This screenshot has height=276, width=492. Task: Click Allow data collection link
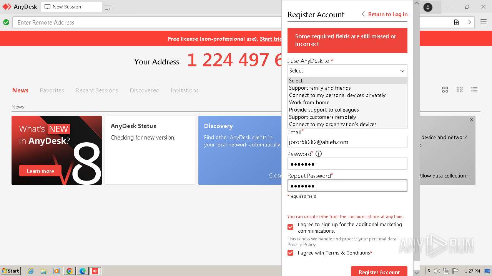(x=444, y=176)
